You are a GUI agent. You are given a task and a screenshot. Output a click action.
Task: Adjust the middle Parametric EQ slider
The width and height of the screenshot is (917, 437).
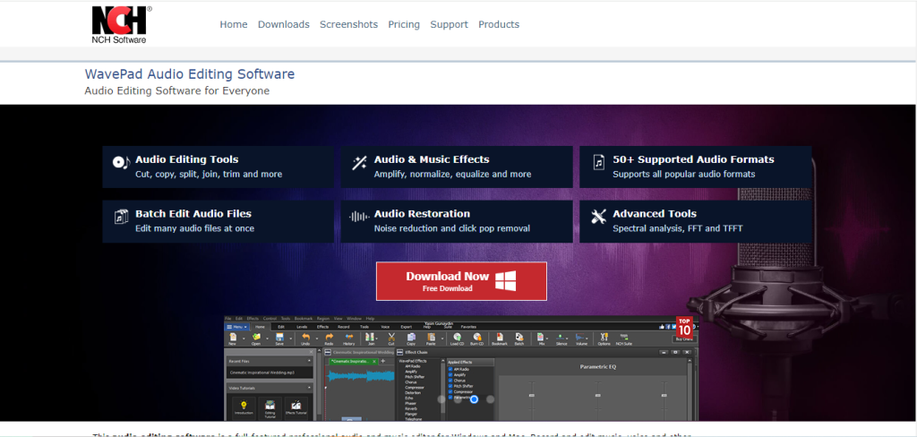click(x=597, y=396)
